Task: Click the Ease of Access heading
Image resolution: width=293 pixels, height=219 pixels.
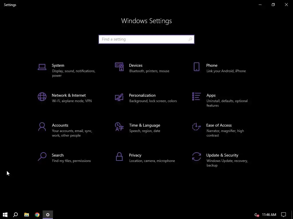Action: (219, 125)
